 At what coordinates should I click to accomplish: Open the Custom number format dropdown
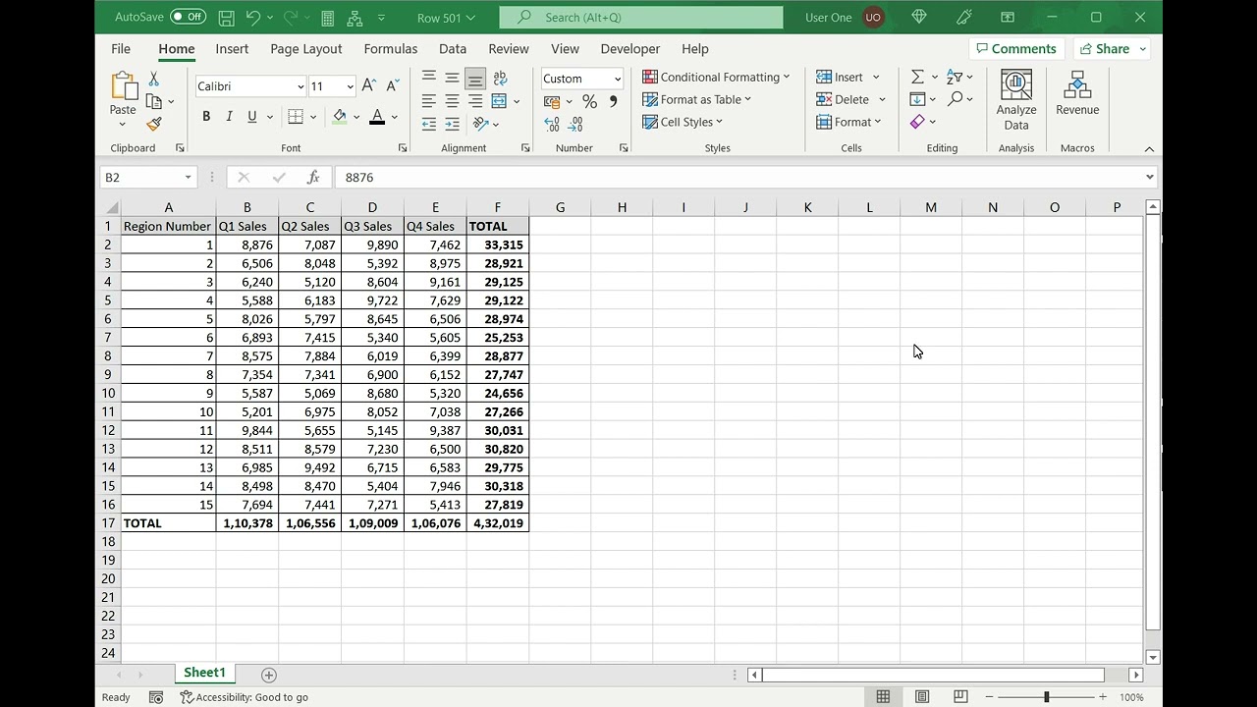[617, 79]
